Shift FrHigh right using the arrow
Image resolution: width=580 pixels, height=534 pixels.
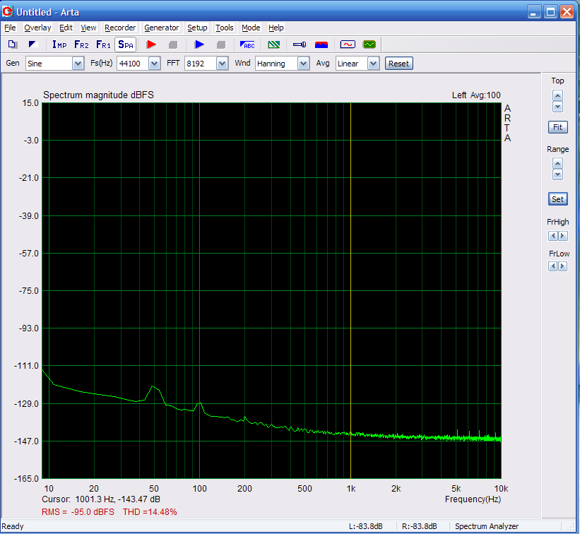point(562,236)
